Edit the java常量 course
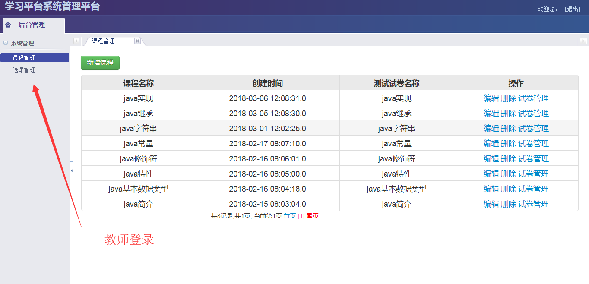 (491, 144)
